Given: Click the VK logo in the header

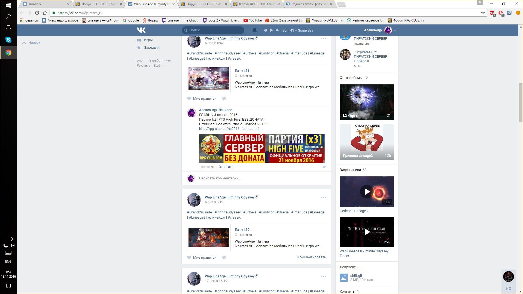Looking at the screenshot, I should pos(141,30).
